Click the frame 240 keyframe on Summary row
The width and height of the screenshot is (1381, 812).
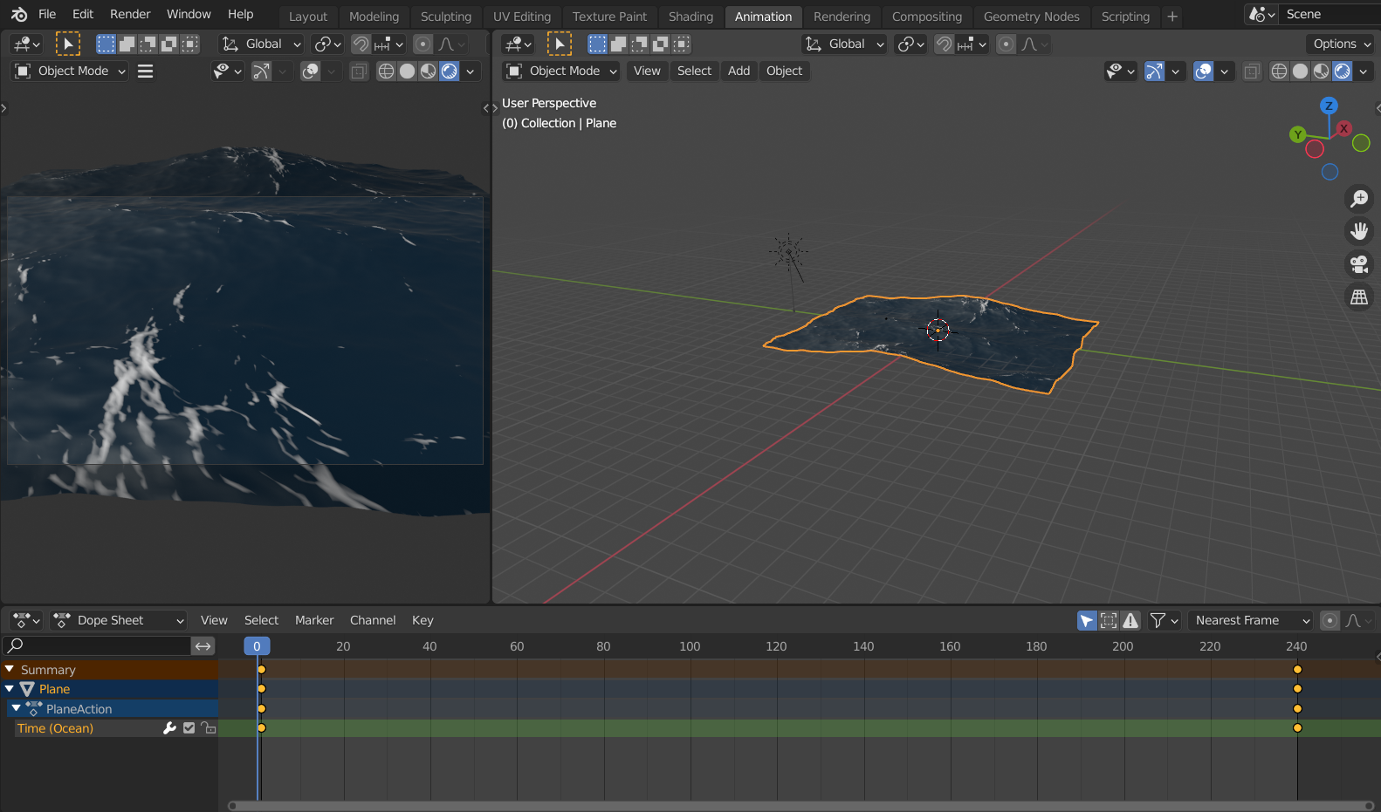click(x=1297, y=670)
